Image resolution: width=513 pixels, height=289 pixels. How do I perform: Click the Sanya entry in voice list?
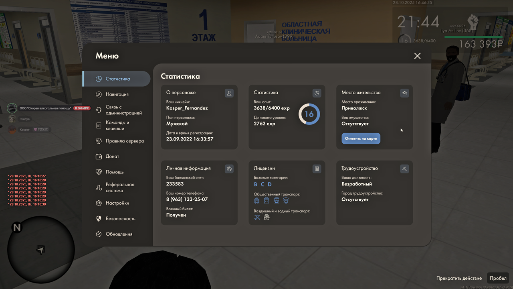(x=25, y=119)
